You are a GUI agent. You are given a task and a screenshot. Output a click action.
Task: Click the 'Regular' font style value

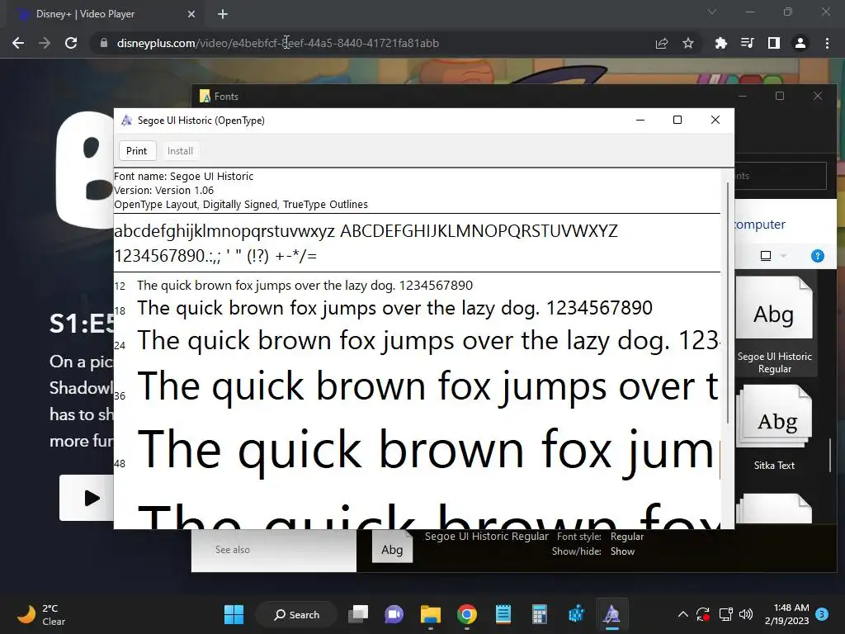click(627, 537)
